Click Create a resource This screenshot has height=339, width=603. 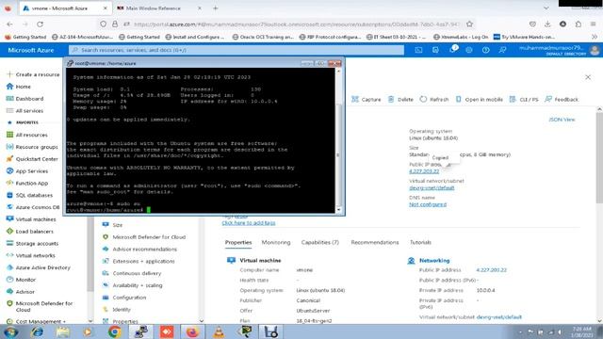click(34, 74)
